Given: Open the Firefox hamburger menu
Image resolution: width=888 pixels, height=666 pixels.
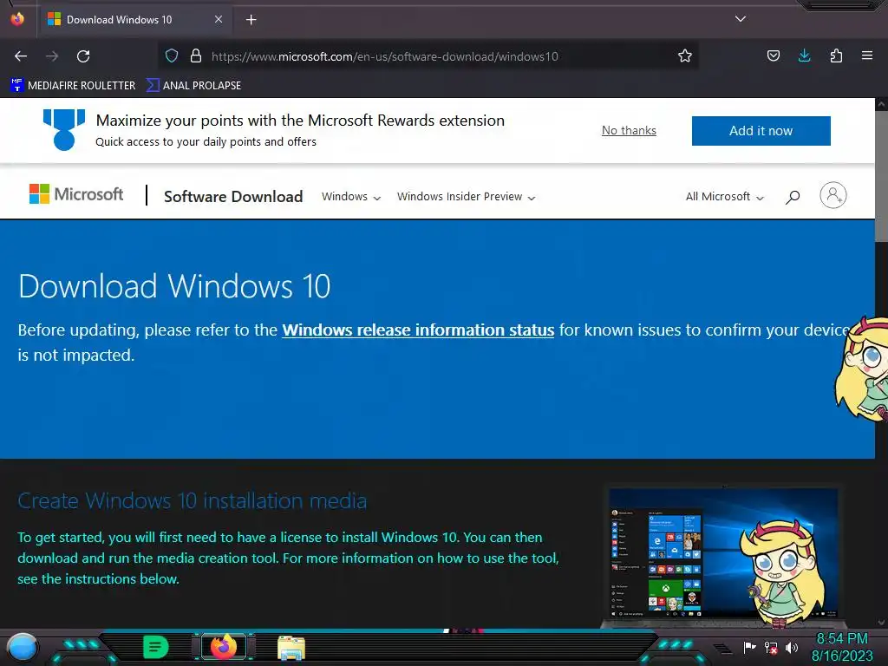Looking at the screenshot, I should click(x=867, y=55).
